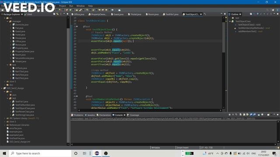The height and width of the screenshot is (157, 280).
Task: Open the Help menu
Action: 90,6
